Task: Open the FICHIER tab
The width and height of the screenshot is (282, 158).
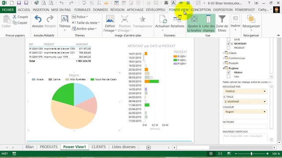Action: tap(8, 10)
